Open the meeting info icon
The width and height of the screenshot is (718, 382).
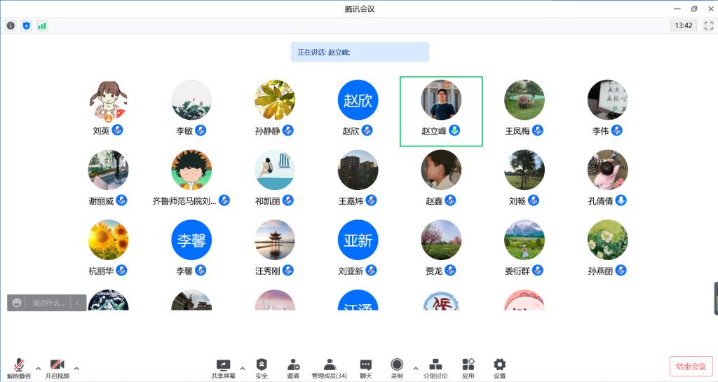point(11,26)
